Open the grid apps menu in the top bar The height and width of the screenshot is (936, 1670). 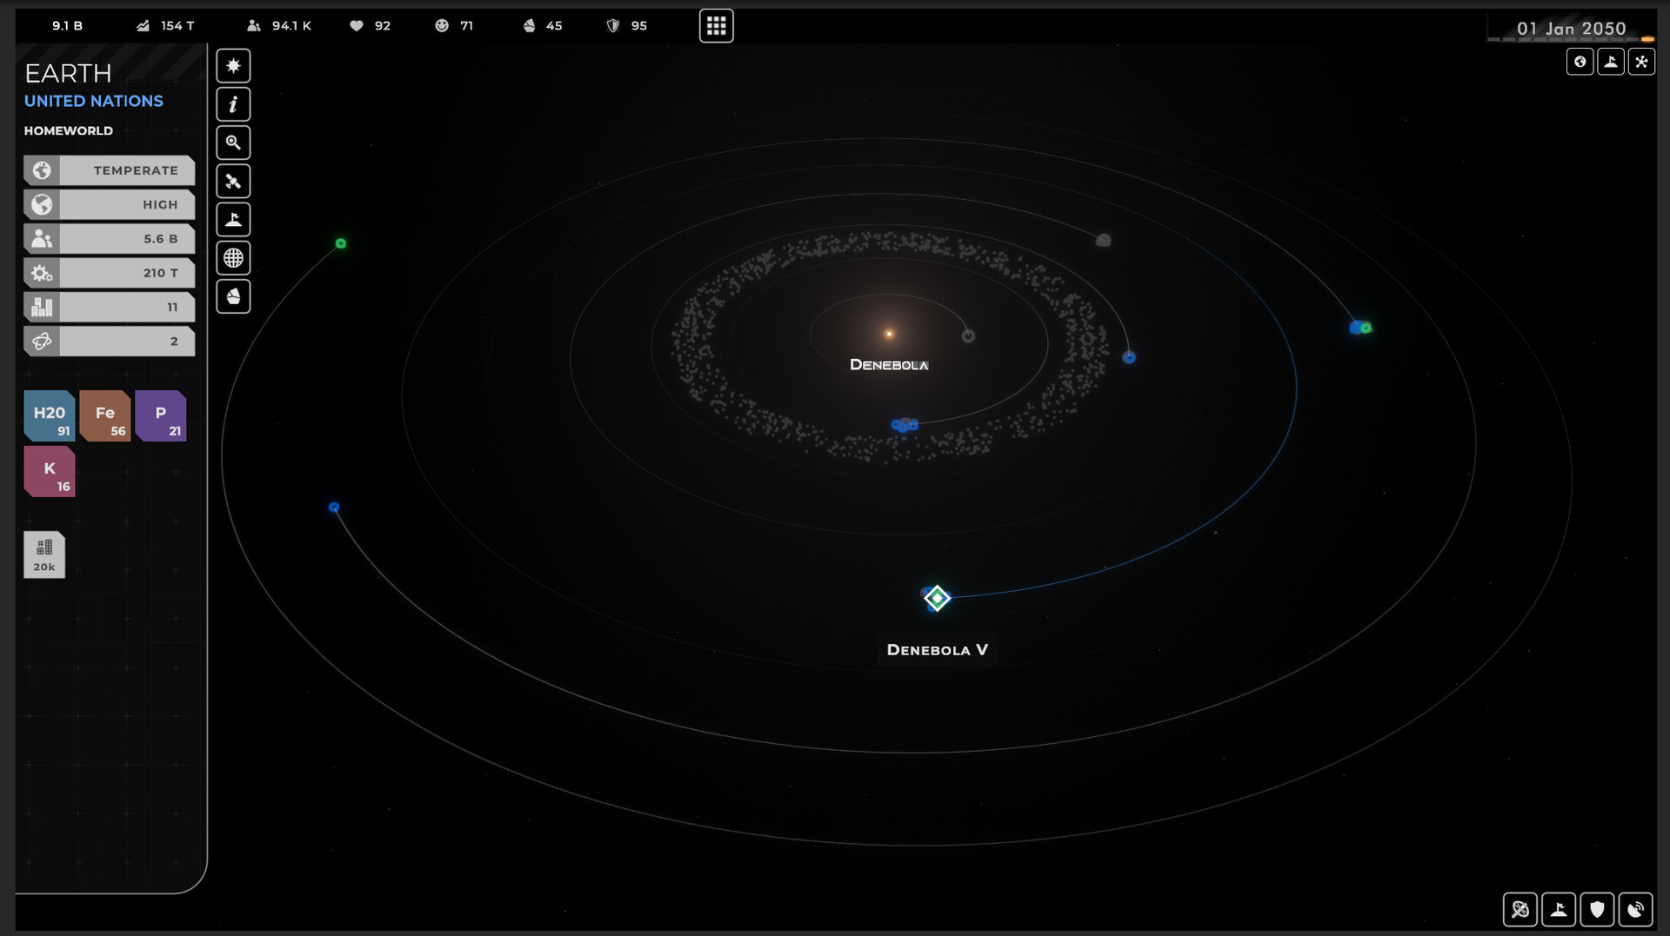[x=716, y=25]
